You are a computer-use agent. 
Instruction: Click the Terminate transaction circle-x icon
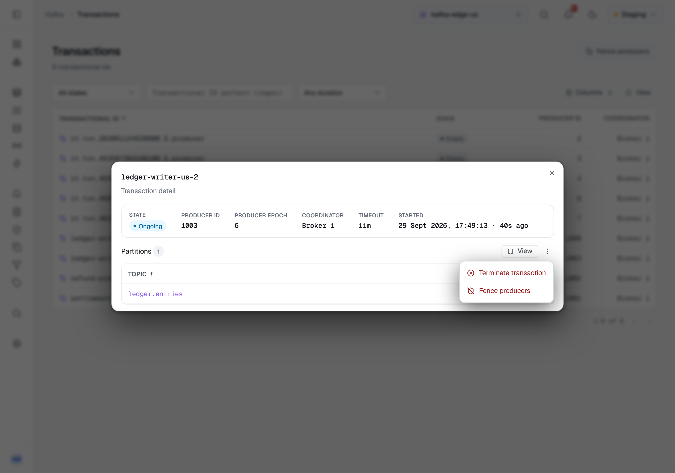click(x=471, y=273)
